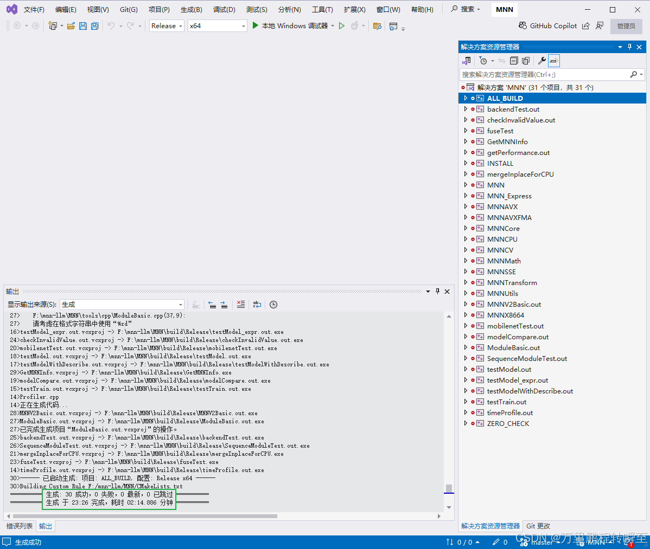
Task: Expand the ALL_BUILD project node
Action: coord(466,98)
